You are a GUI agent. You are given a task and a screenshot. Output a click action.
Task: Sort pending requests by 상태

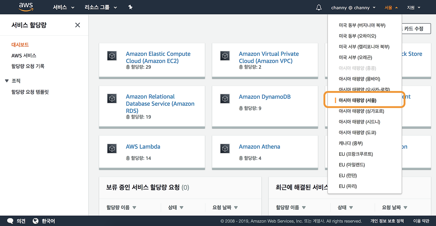point(176,207)
